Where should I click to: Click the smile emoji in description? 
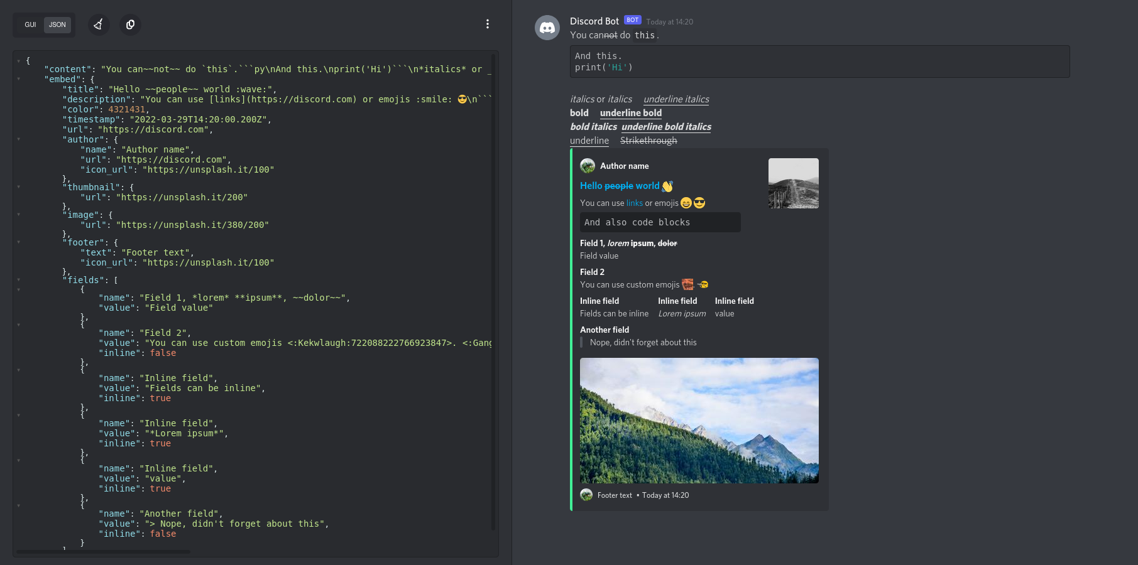tap(686, 203)
